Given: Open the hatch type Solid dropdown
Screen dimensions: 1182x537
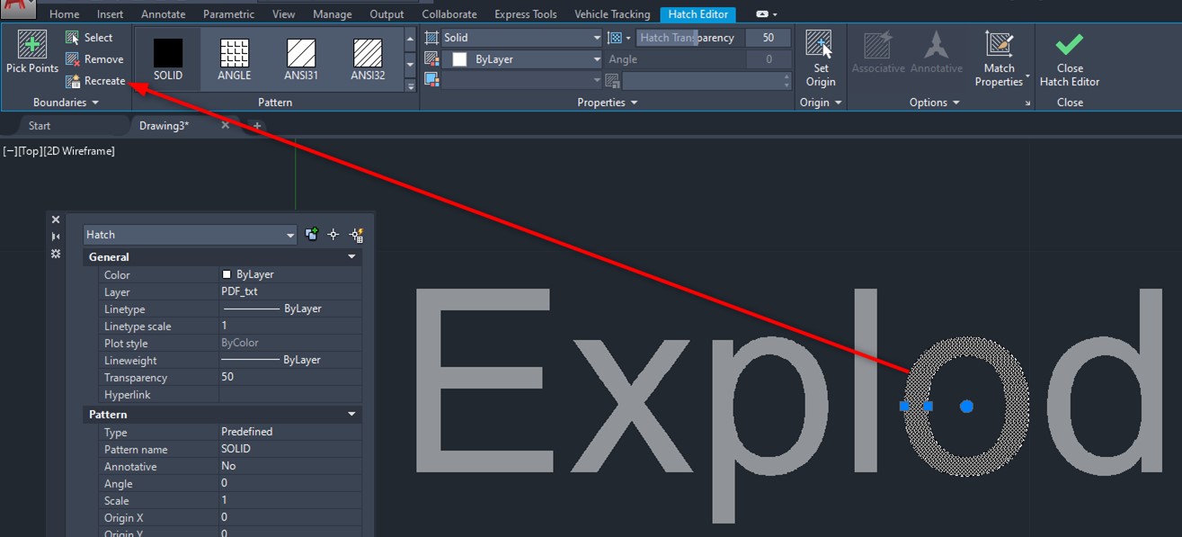Looking at the screenshot, I should 521,38.
